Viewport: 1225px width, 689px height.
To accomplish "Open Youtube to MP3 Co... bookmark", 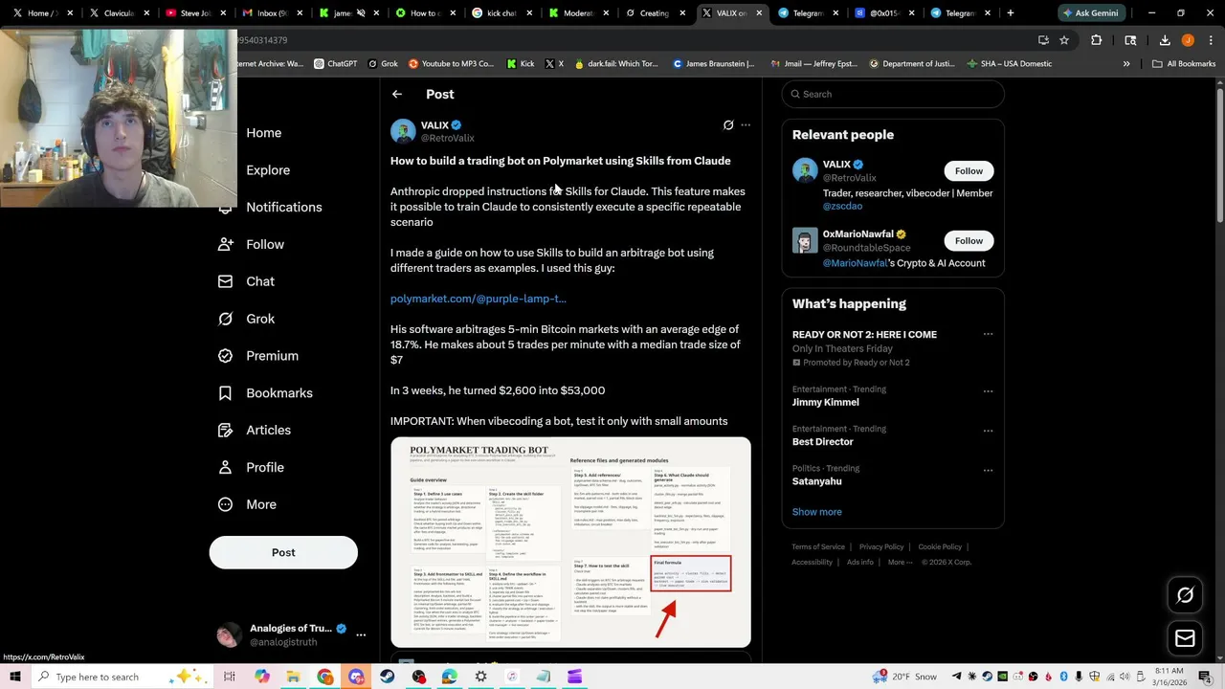I will [x=451, y=64].
